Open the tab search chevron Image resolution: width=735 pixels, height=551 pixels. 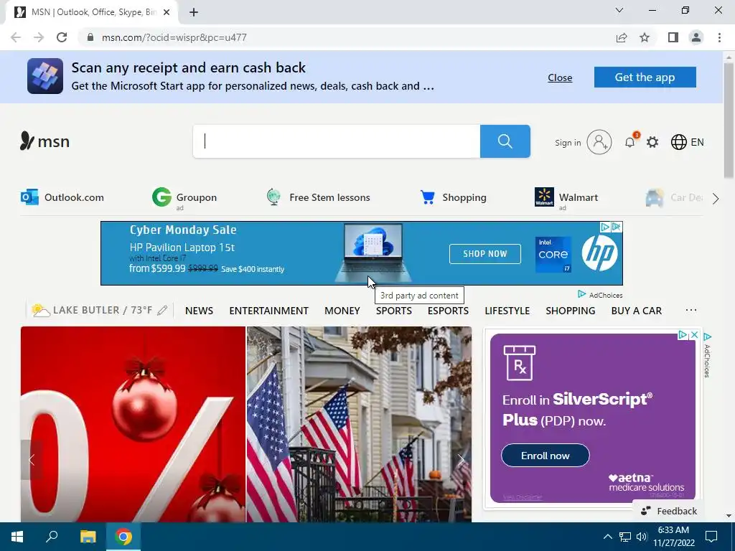(619, 10)
